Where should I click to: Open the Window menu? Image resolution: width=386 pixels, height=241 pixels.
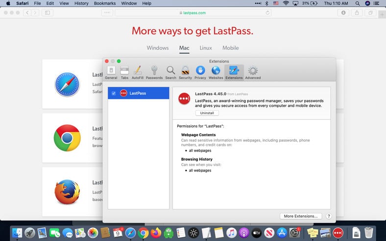pos(129,3)
